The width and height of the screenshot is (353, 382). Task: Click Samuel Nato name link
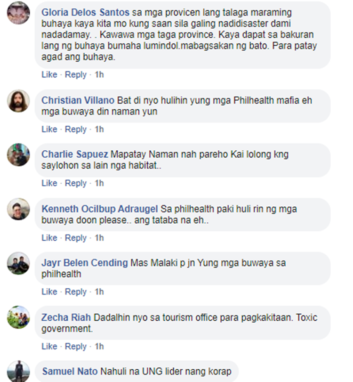click(70, 371)
